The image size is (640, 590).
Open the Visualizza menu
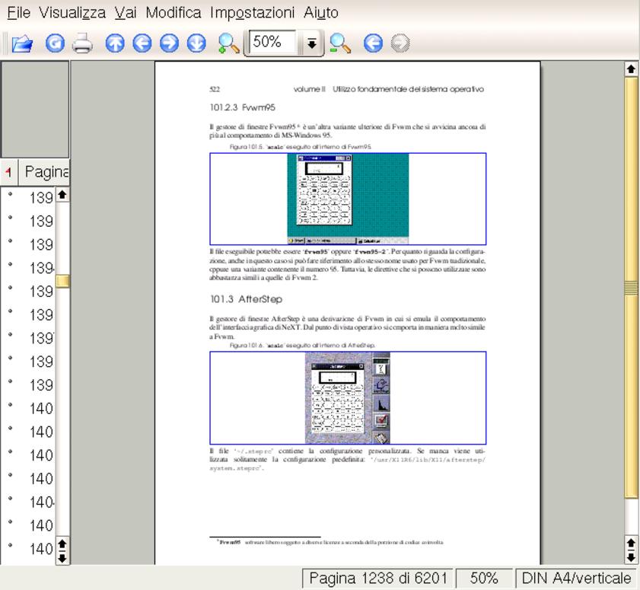tap(72, 13)
